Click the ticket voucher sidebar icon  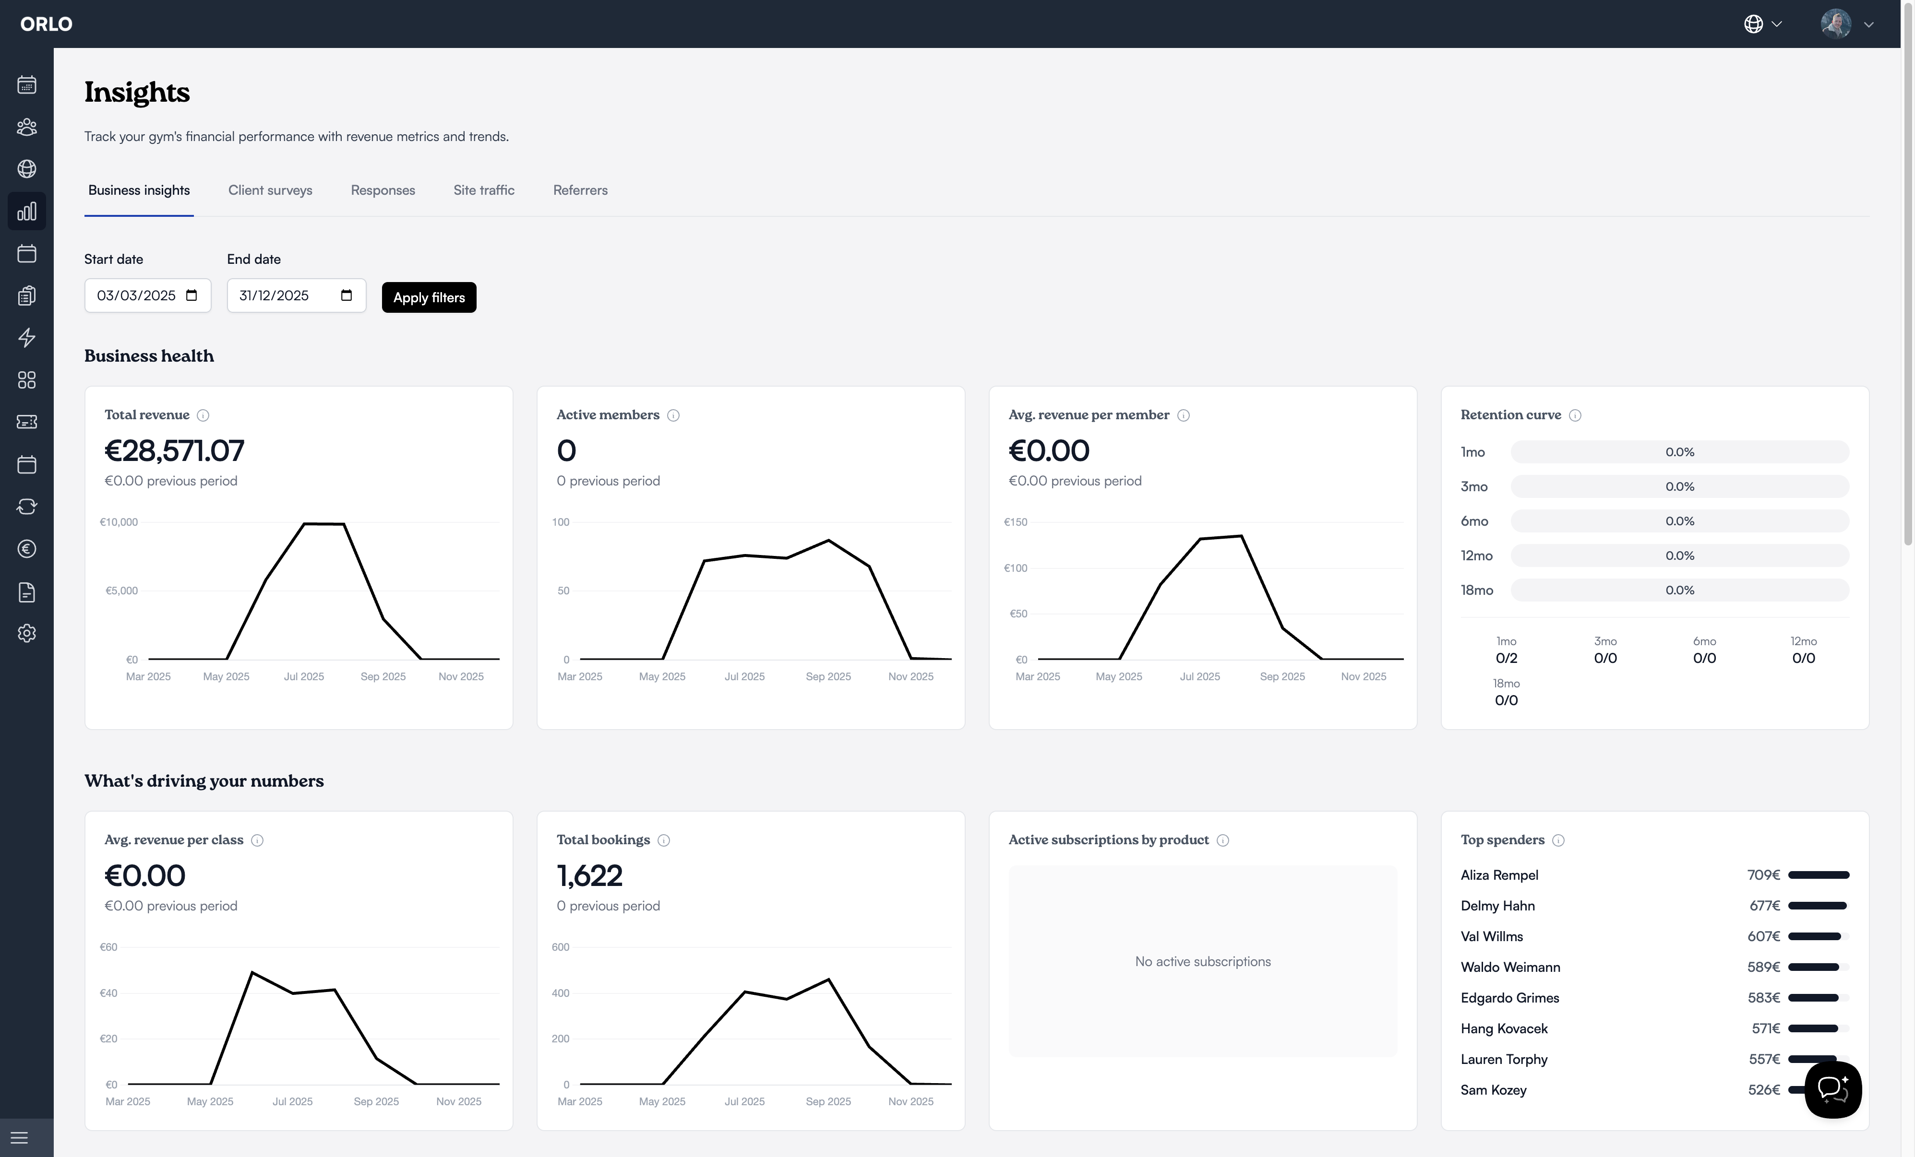coord(26,422)
